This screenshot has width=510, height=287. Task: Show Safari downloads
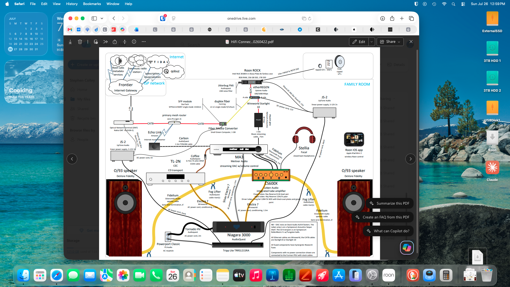(x=382, y=18)
